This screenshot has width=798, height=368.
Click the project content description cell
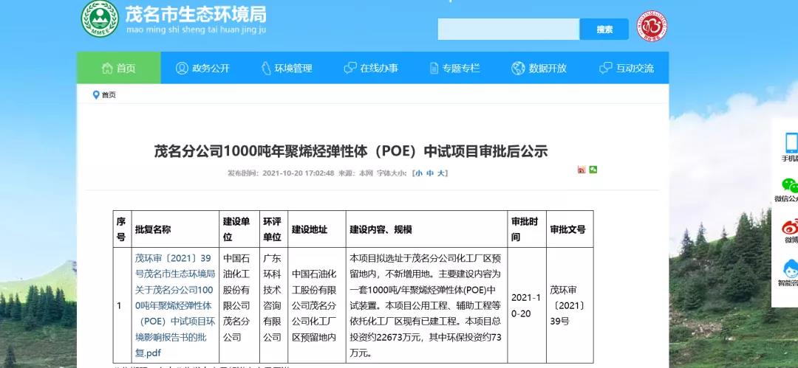click(426, 305)
